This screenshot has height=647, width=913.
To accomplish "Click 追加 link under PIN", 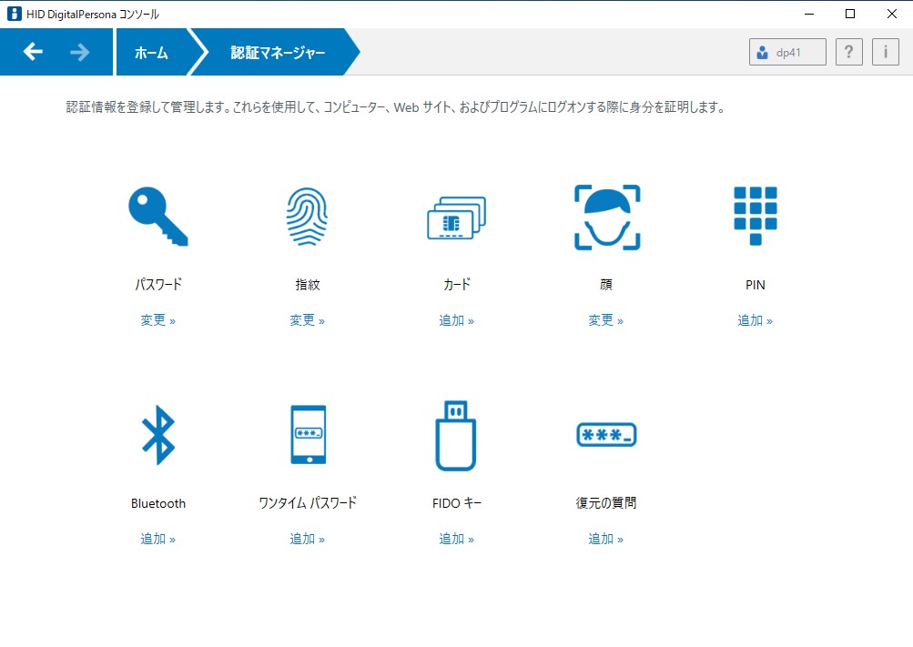I will coord(755,320).
